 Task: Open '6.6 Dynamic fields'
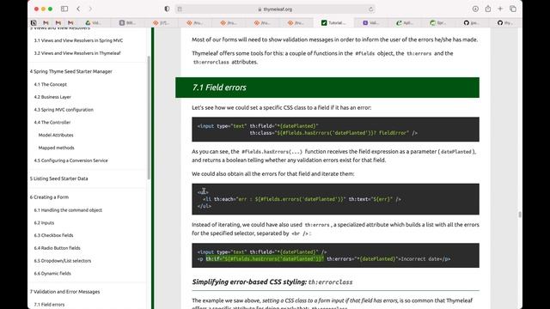click(x=52, y=273)
